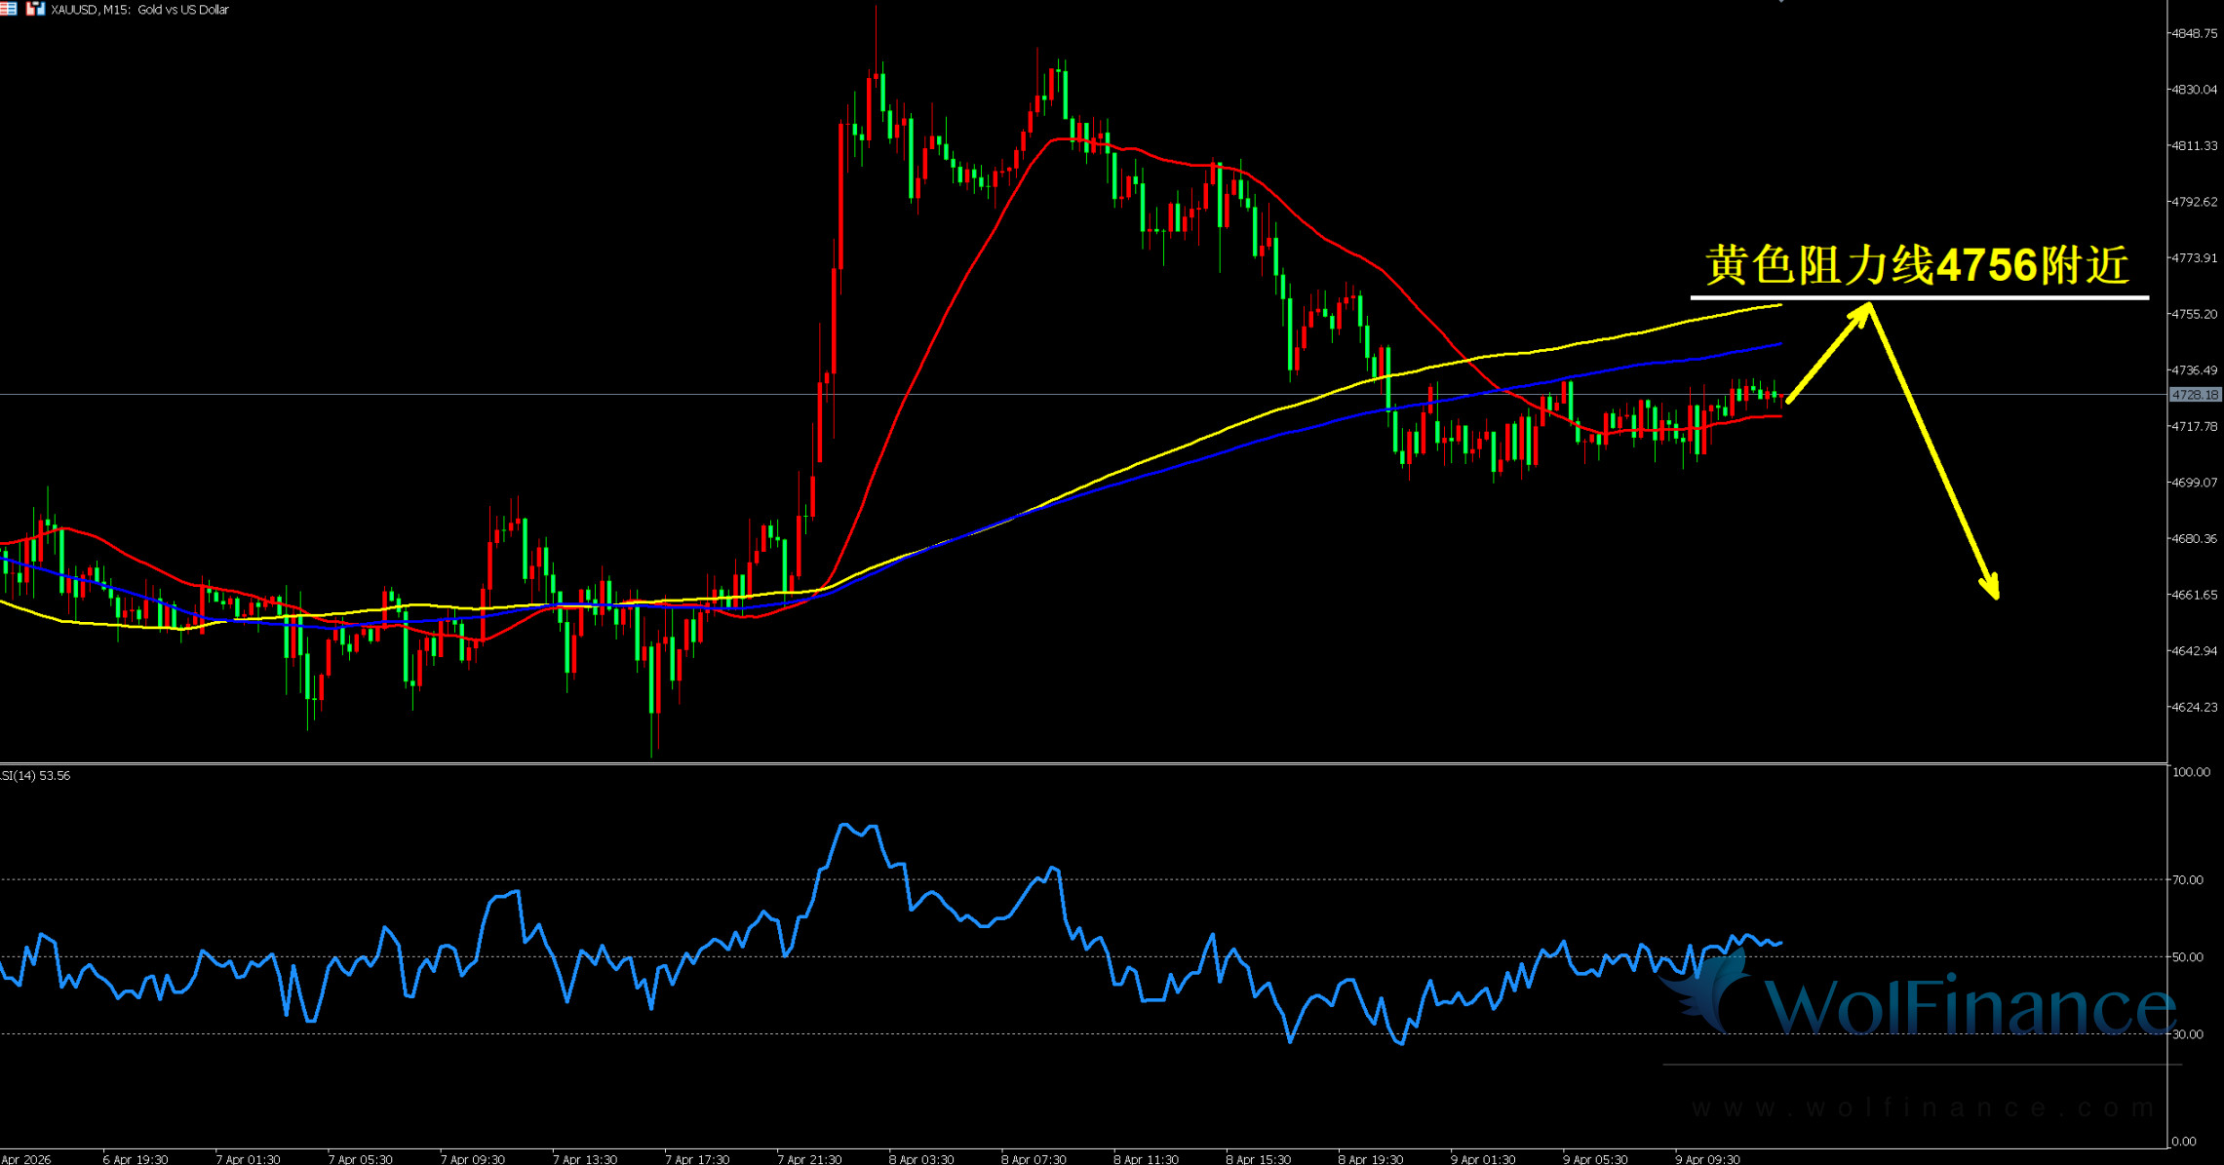
Task: Click the RSI 30.00 level label
Action: [2188, 1034]
